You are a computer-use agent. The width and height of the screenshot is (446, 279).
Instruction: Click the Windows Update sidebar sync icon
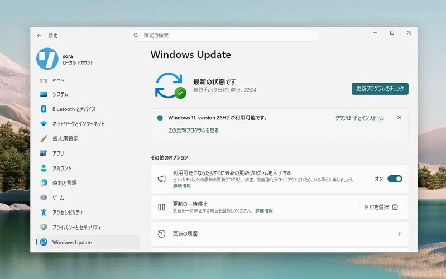point(44,242)
